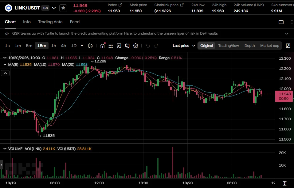Expand the news banner chevron
Viewport: 294px width, 188px height.
click(287, 34)
